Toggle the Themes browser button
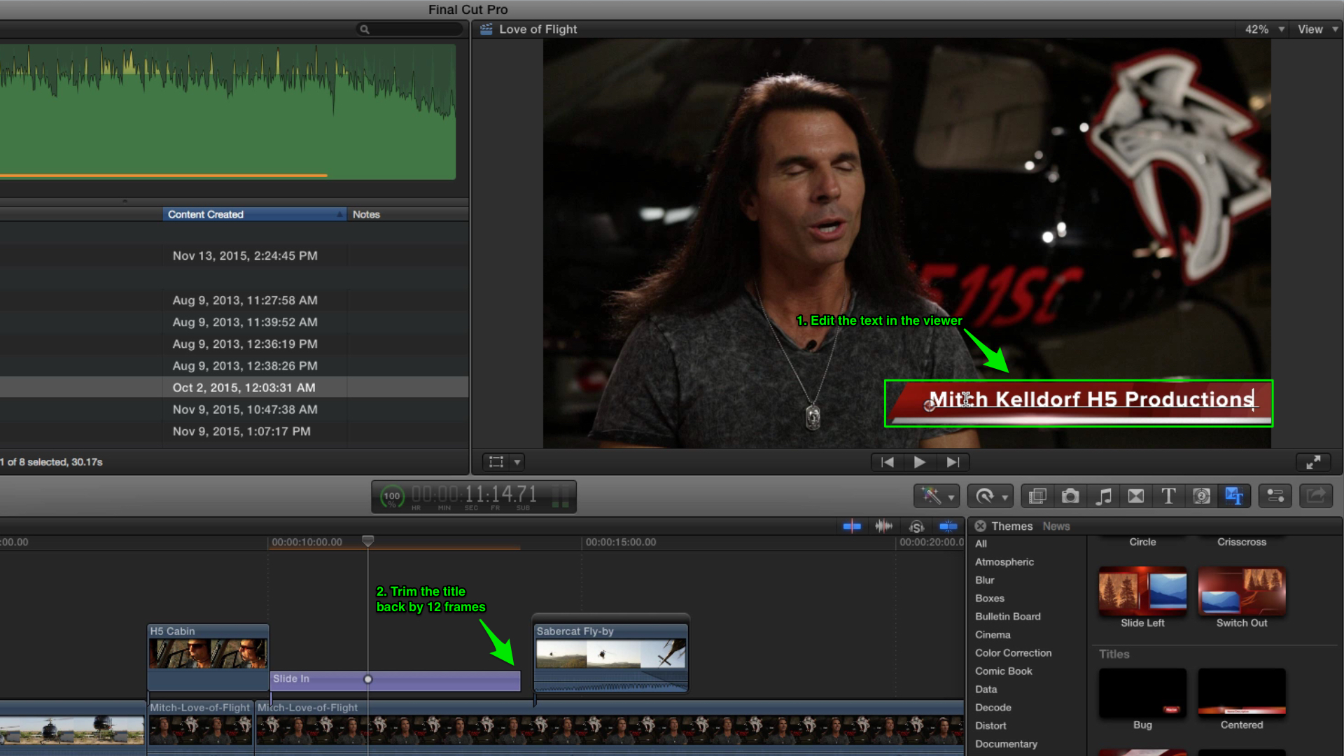This screenshot has height=756, width=1344. point(1234,496)
